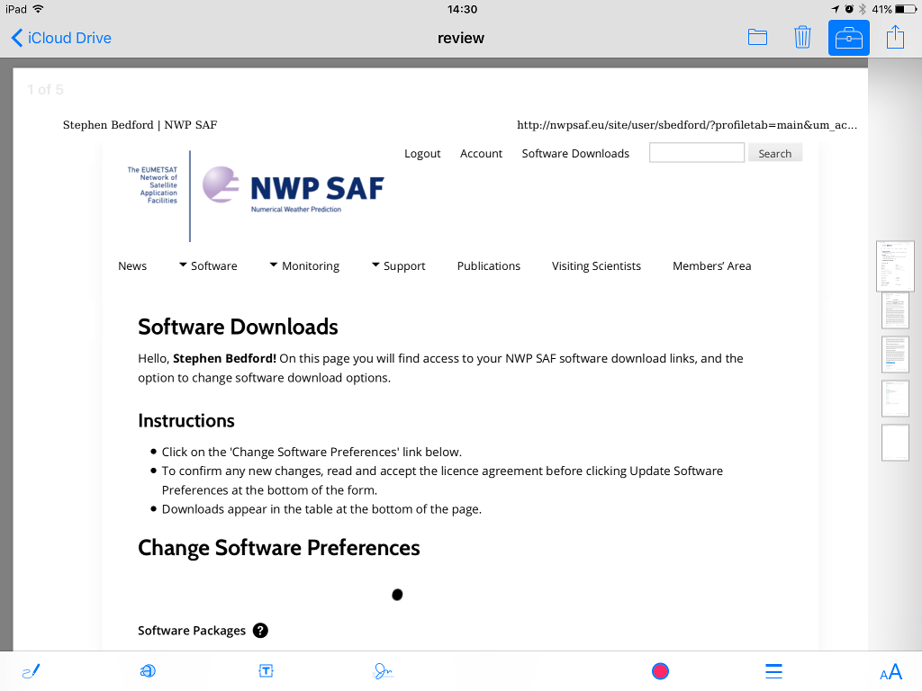
Task: Tap the Wi-Fi icon in status bar
Action: point(38,9)
